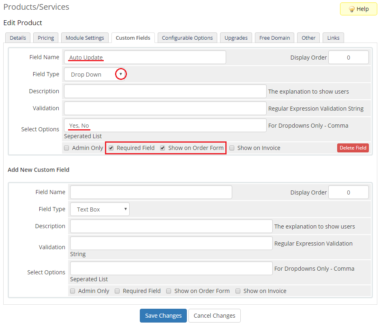Open the Details tab
The height and width of the screenshot is (327, 383).
click(x=18, y=38)
